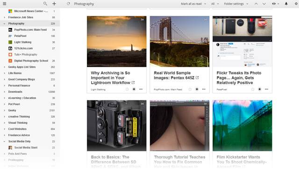The image size is (299, 169).
Task: Open the Mark all as read dropdown arrow
Action: 205,4
